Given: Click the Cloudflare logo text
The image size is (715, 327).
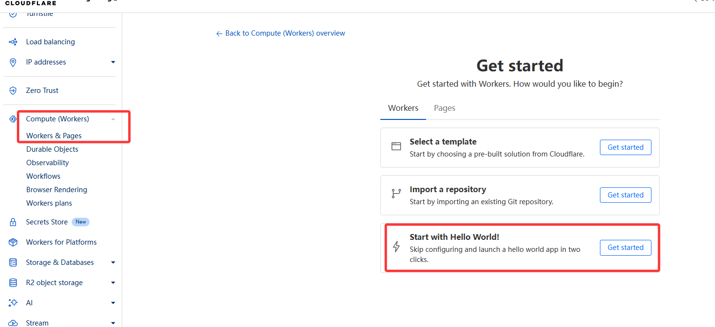Looking at the screenshot, I should tap(30, 3).
